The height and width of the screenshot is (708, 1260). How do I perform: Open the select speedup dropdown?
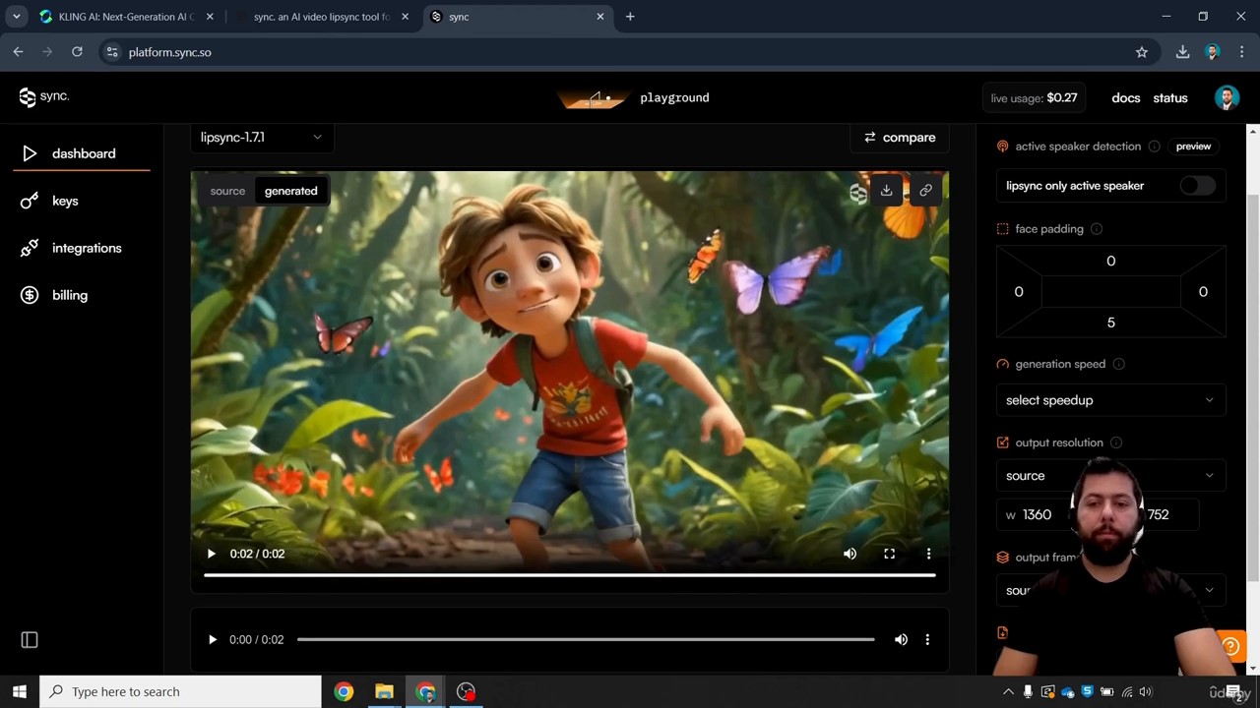pyautogui.click(x=1110, y=400)
